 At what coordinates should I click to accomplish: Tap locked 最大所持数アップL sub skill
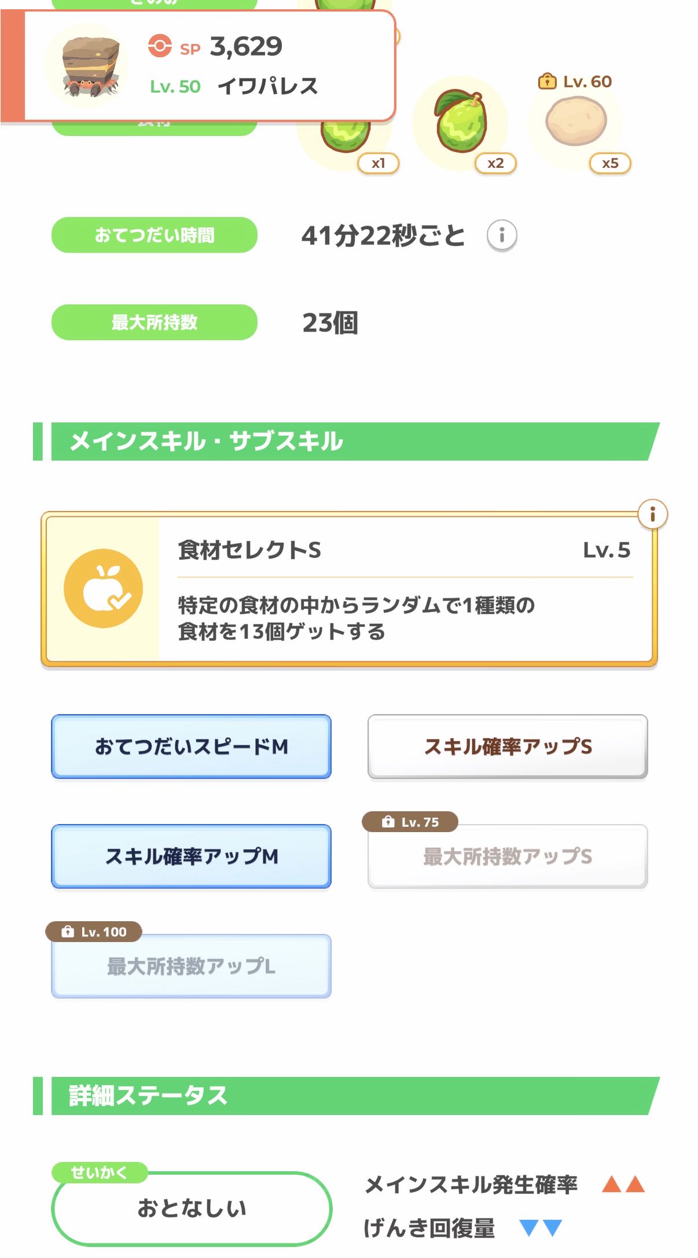click(x=191, y=966)
